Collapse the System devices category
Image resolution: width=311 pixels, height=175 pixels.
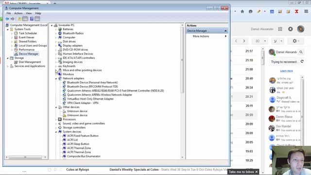pos(56,132)
